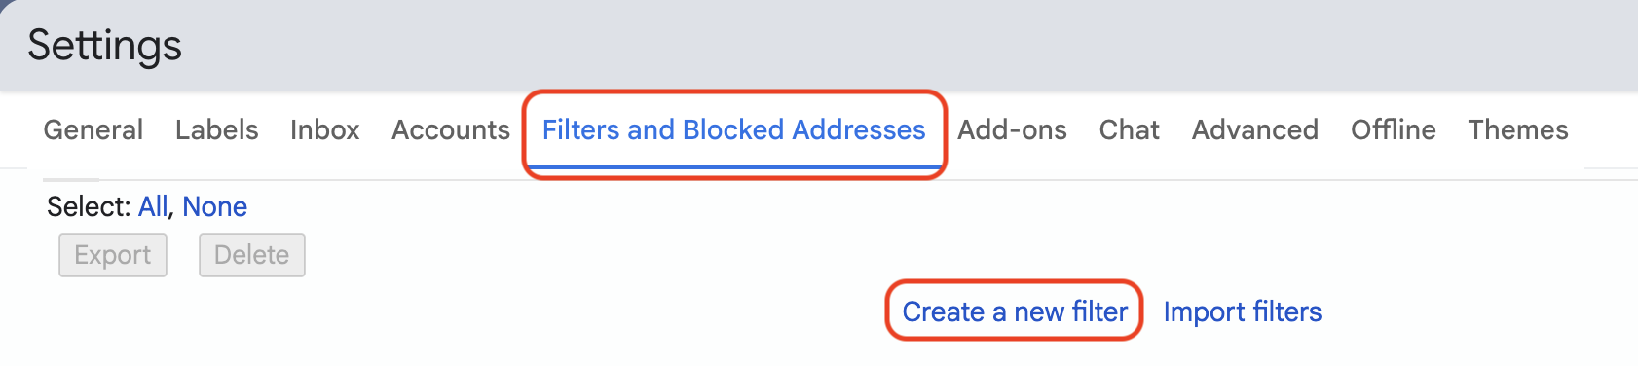Switch to the Add-ons tab
The height and width of the screenshot is (366, 1638).
click(1012, 129)
